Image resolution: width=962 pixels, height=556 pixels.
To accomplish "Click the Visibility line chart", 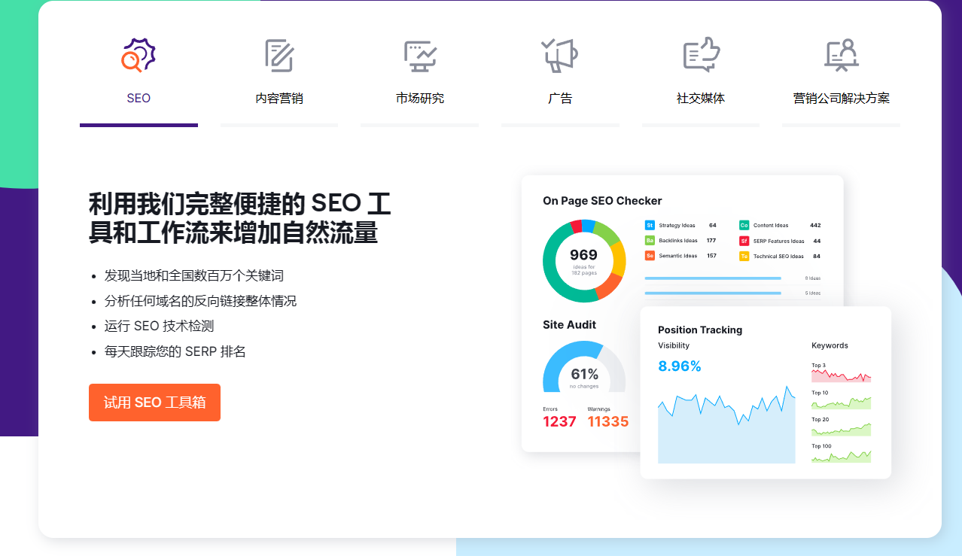I will [726, 425].
